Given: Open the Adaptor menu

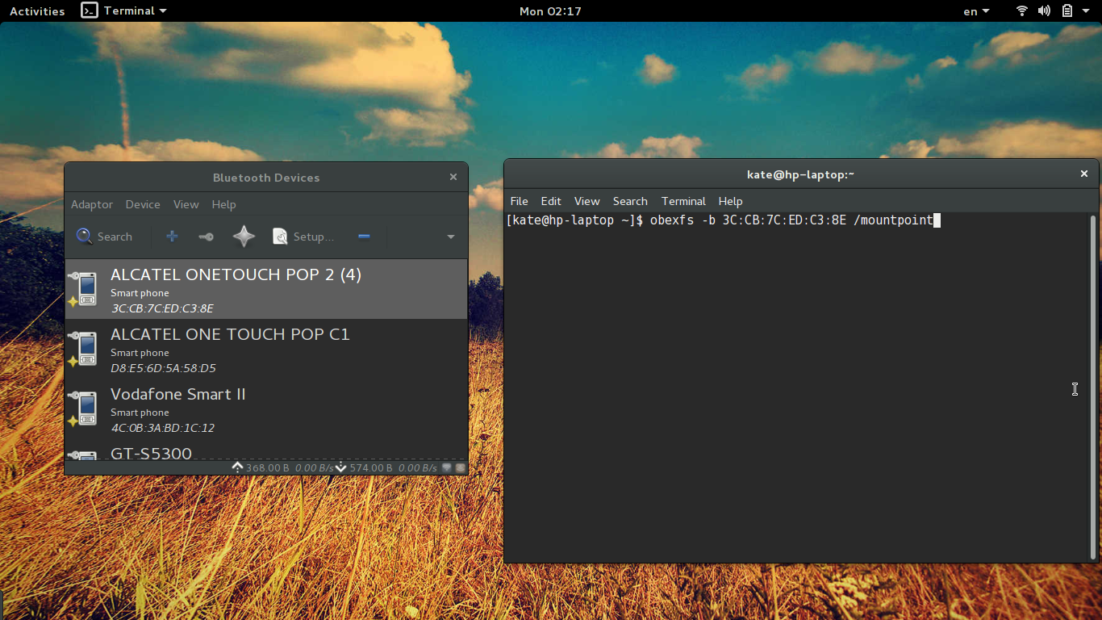Looking at the screenshot, I should pyautogui.click(x=92, y=204).
